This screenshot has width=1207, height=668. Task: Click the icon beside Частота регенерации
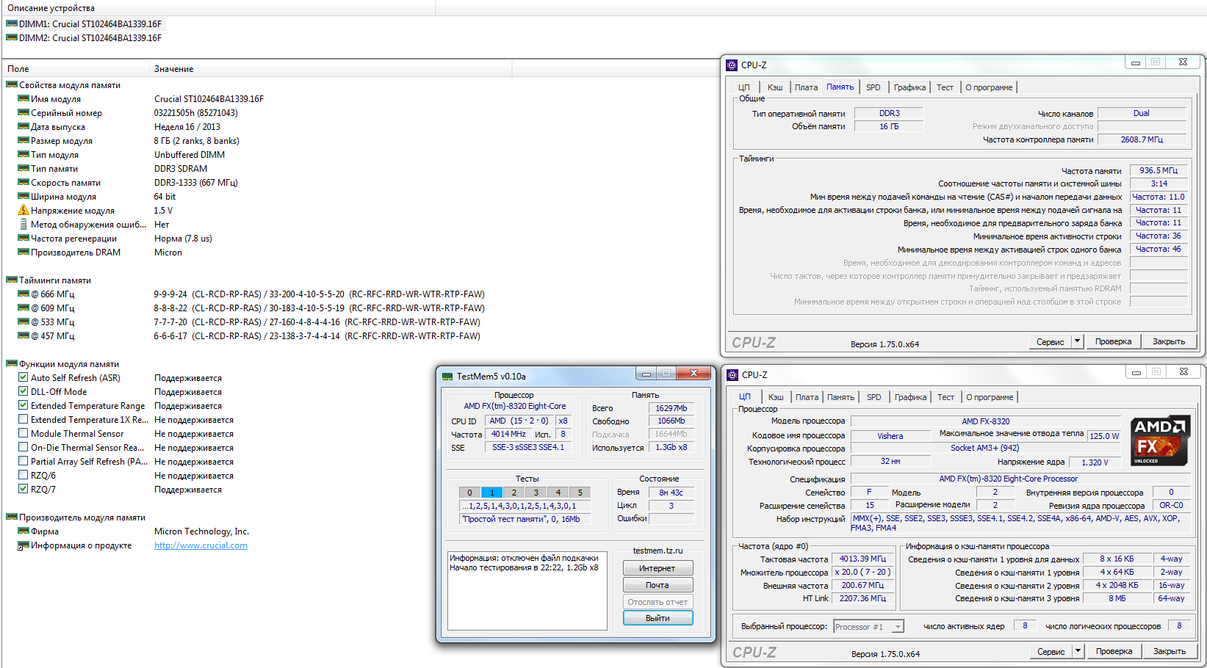point(24,238)
